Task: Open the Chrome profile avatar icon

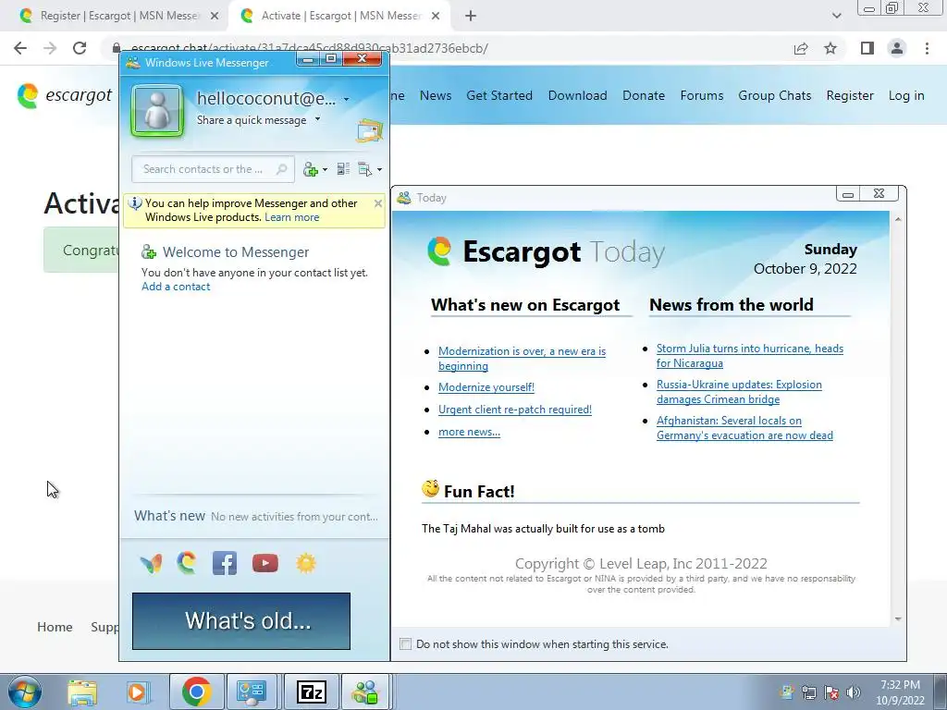Action: point(897,48)
